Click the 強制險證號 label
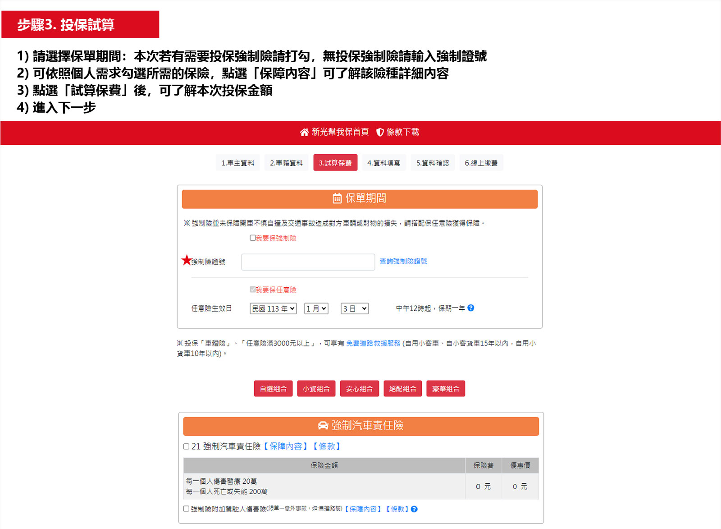 click(208, 262)
